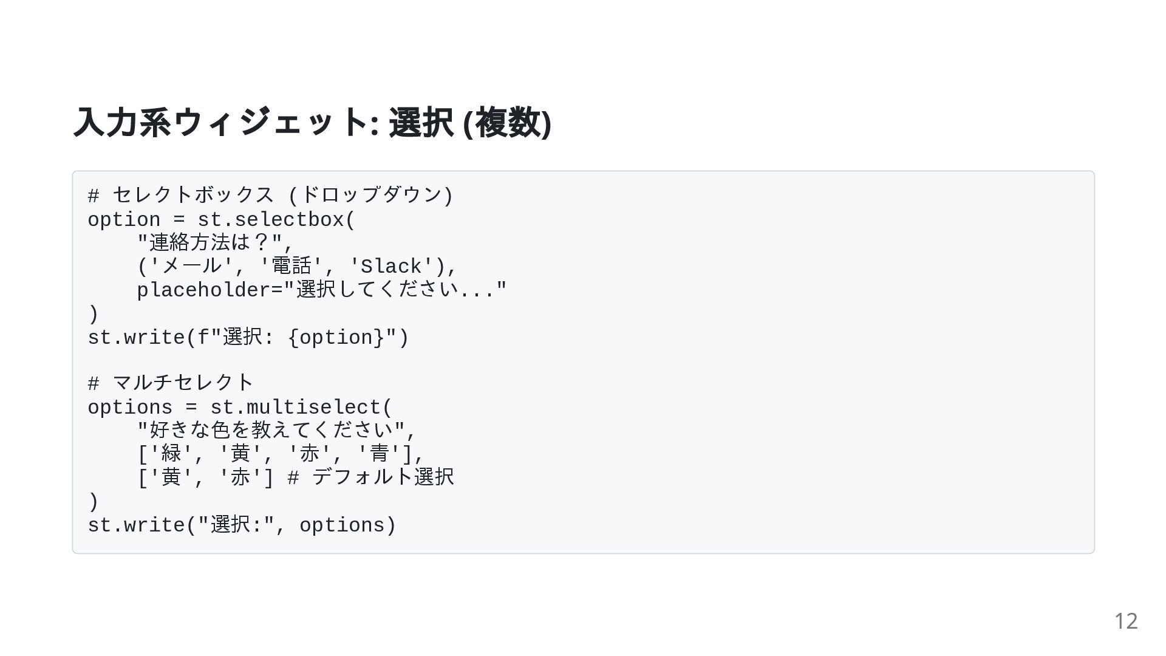
Task: Click the マルチセレクト comment line
Action: click(x=171, y=383)
